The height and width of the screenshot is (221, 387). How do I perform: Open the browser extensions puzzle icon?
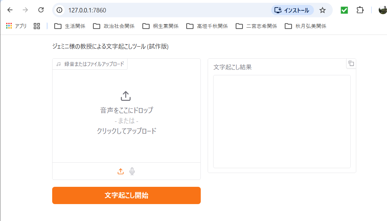pyautogui.click(x=360, y=10)
